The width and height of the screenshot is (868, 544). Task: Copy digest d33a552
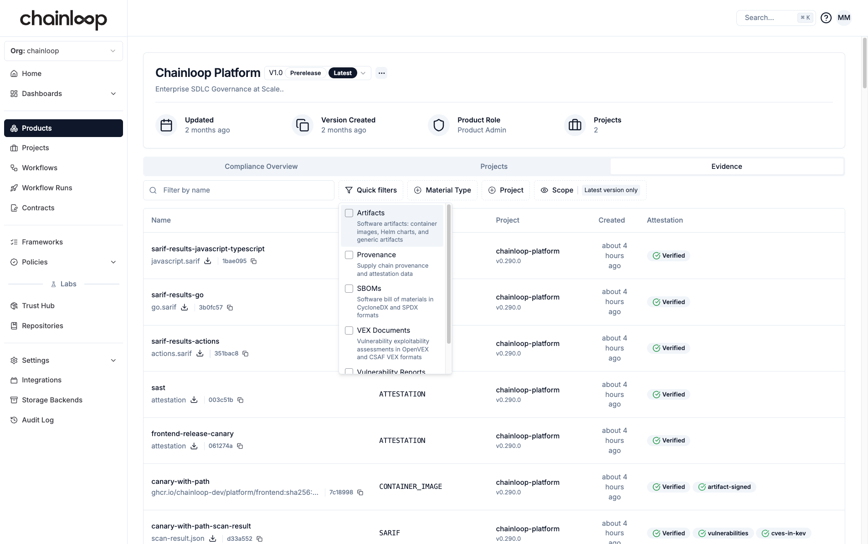[x=260, y=539]
